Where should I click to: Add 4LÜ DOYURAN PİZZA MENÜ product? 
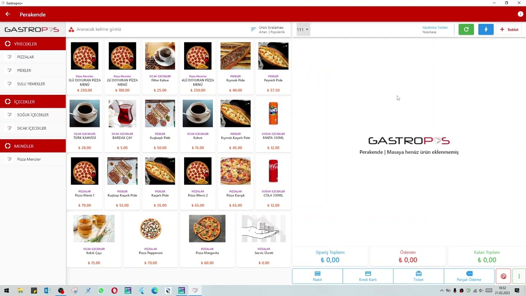tap(198, 67)
